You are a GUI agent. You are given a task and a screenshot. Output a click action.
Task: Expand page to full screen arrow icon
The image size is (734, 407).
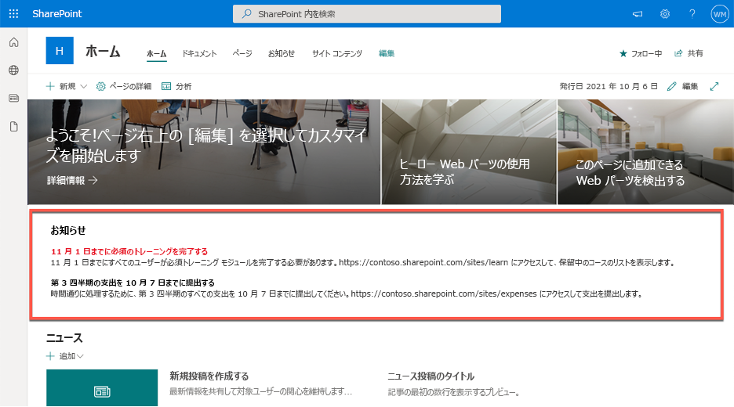tap(714, 86)
